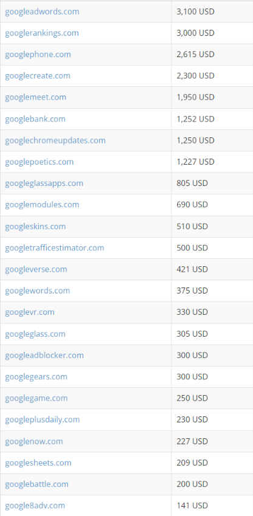Click the googlemodules.com link
This screenshot has height=516, width=253.
42,205
